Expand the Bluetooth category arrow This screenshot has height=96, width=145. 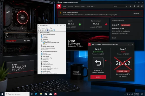tap(40, 36)
